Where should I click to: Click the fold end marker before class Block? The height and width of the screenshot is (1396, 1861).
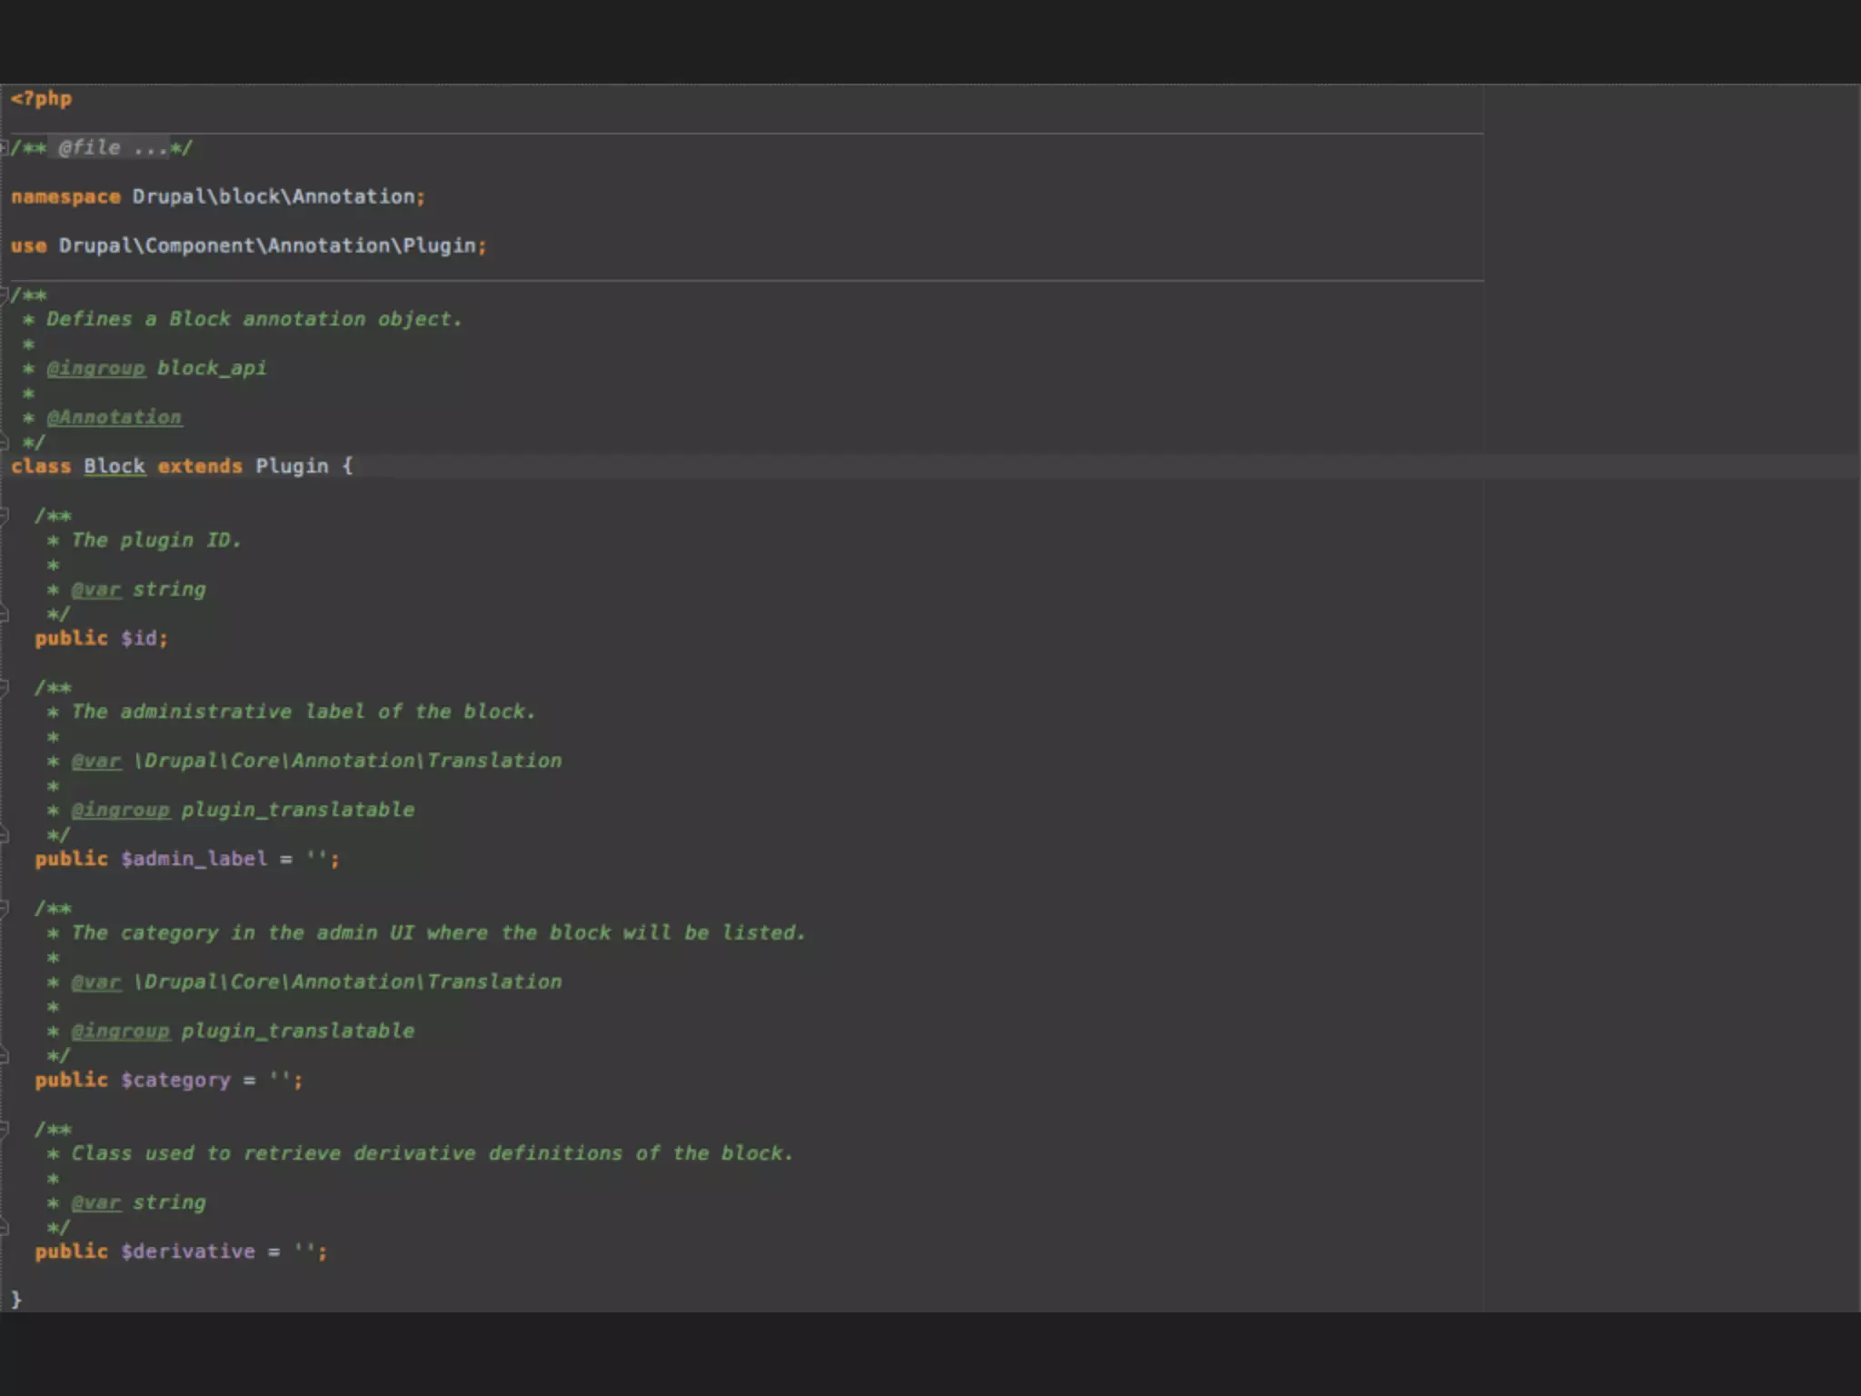pyautogui.click(x=5, y=443)
